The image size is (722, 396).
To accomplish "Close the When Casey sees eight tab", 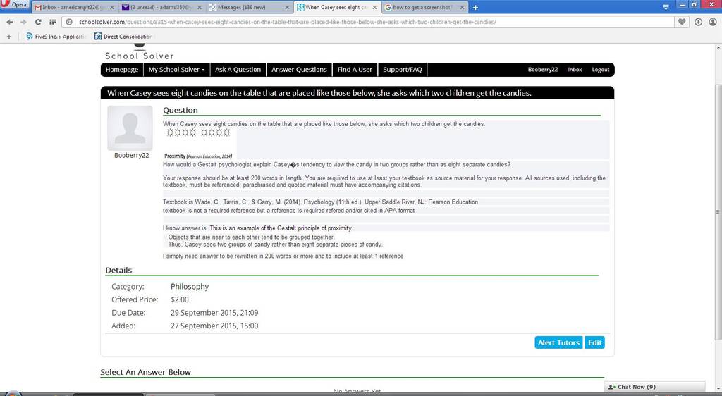I will [x=374, y=7].
